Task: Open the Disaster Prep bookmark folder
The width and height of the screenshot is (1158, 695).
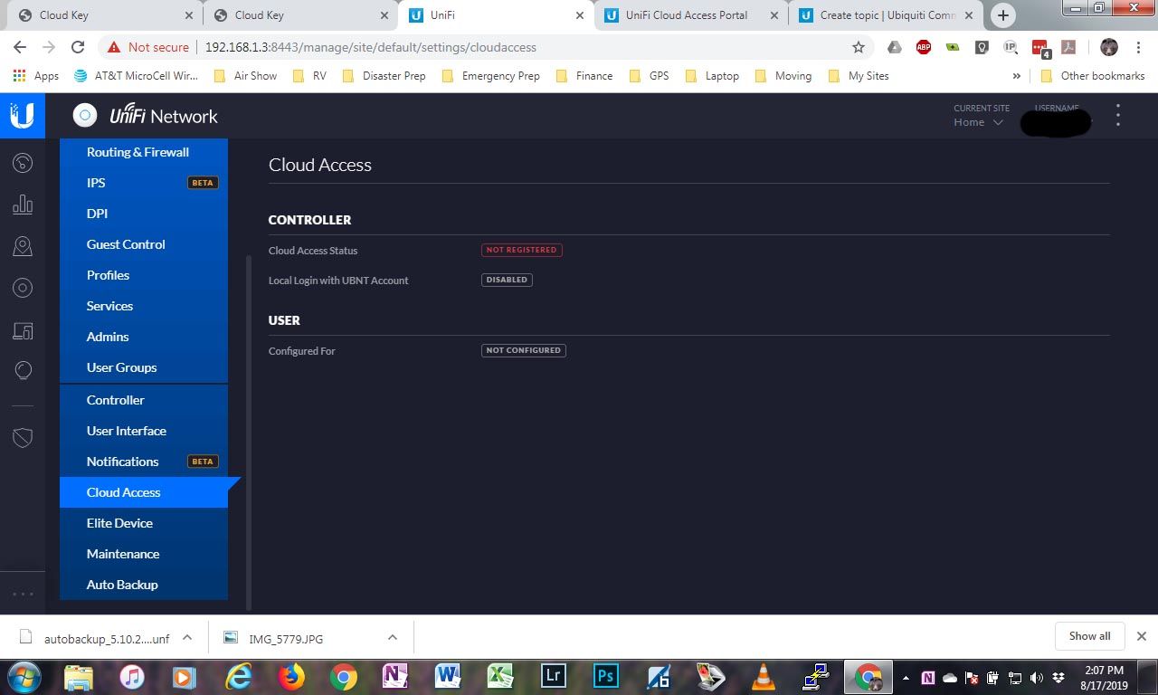Action: tap(384, 76)
